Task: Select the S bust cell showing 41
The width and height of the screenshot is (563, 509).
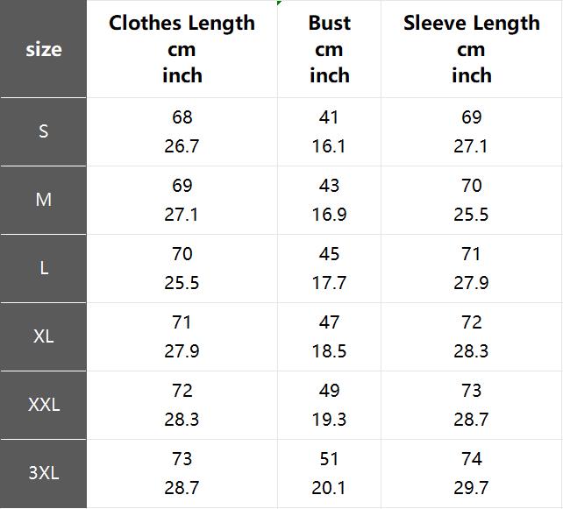Action: point(329,117)
